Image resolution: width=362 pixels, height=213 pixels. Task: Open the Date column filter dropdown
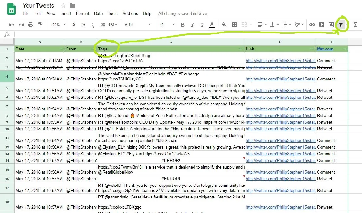click(62, 49)
